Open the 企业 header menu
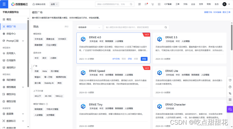 click(x=193, y=4)
